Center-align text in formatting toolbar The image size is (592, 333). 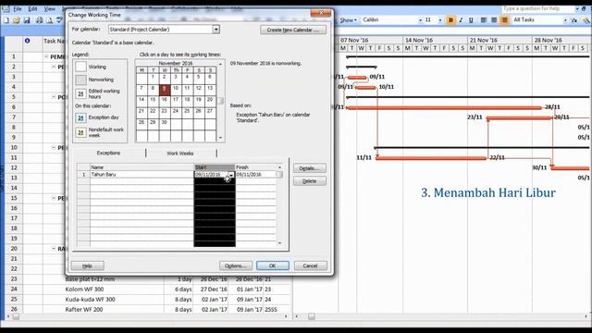(494, 20)
